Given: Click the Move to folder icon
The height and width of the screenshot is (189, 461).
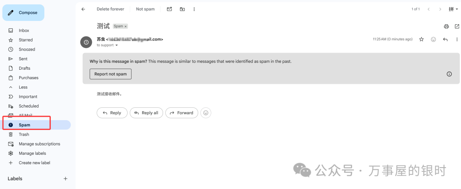Looking at the screenshot, I should point(182,9).
